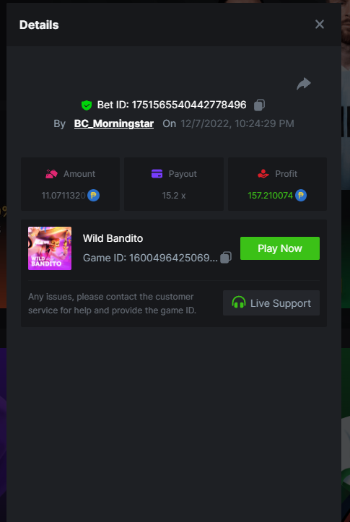The image size is (350, 522).
Task: Copy the Game ID using copy icon
Action: pos(226,257)
